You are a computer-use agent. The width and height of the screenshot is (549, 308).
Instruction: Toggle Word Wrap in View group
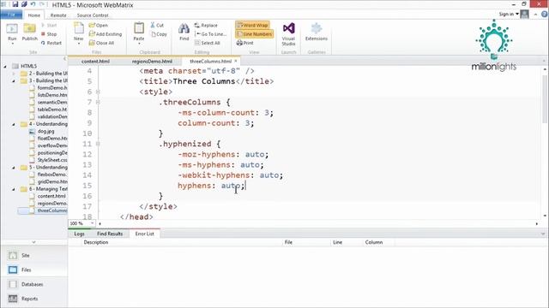[252, 25]
